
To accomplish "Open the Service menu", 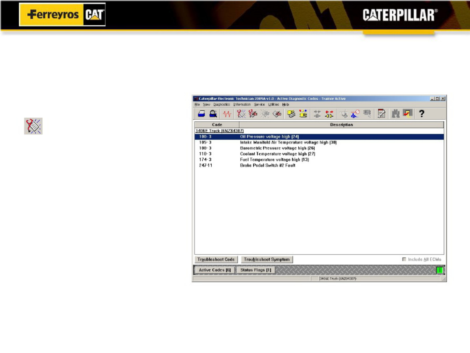I will pyautogui.click(x=259, y=105).
